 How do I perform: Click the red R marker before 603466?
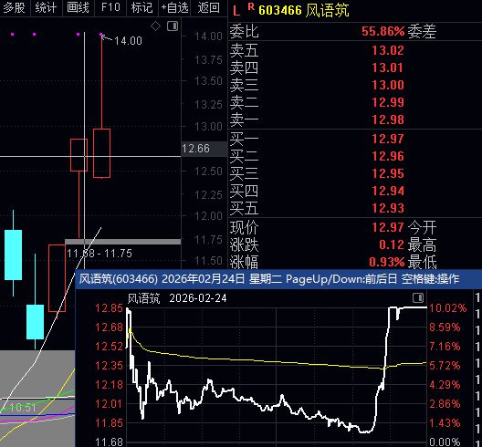tap(251, 6)
